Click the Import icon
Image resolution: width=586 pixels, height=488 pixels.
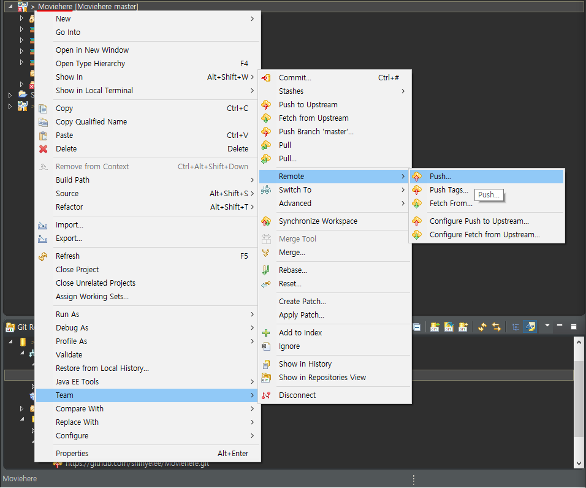click(x=43, y=225)
